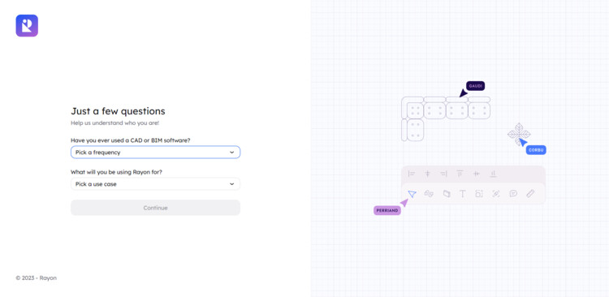Click the Continue button
The height and width of the screenshot is (297, 609).
[x=155, y=208]
